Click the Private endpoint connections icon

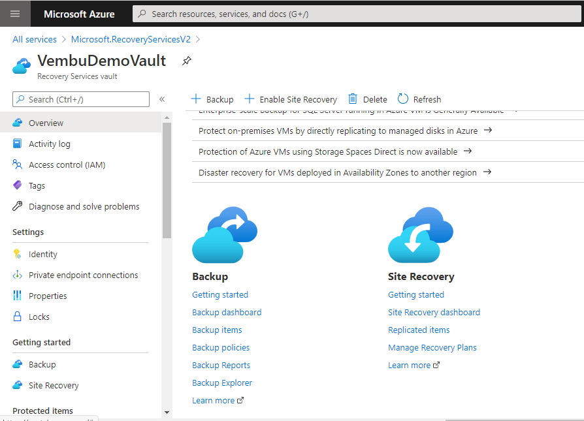pyautogui.click(x=17, y=275)
